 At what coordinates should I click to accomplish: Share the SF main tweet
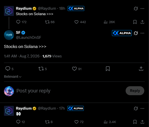141,69
